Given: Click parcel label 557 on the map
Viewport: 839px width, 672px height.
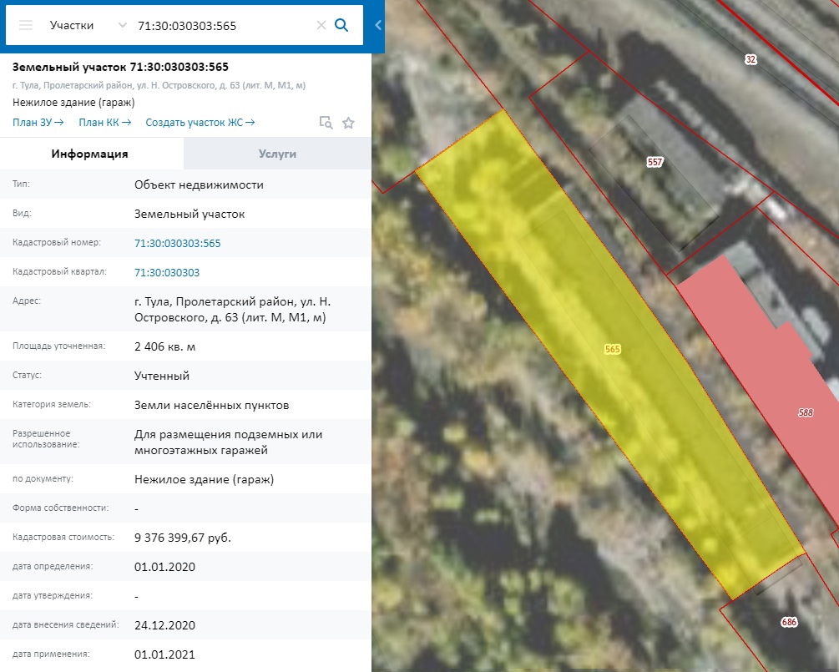Looking at the screenshot, I should click(655, 162).
